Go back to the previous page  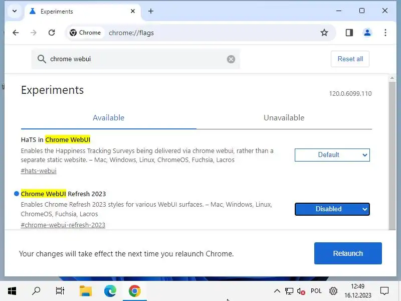click(x=16, y=33)
